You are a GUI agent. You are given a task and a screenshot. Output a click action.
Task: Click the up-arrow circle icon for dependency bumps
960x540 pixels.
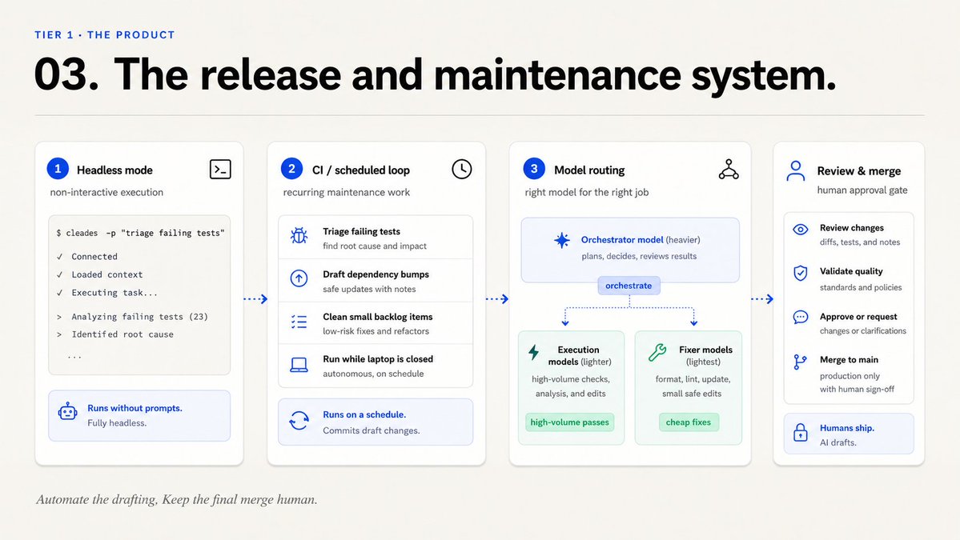tap(299, 279)
